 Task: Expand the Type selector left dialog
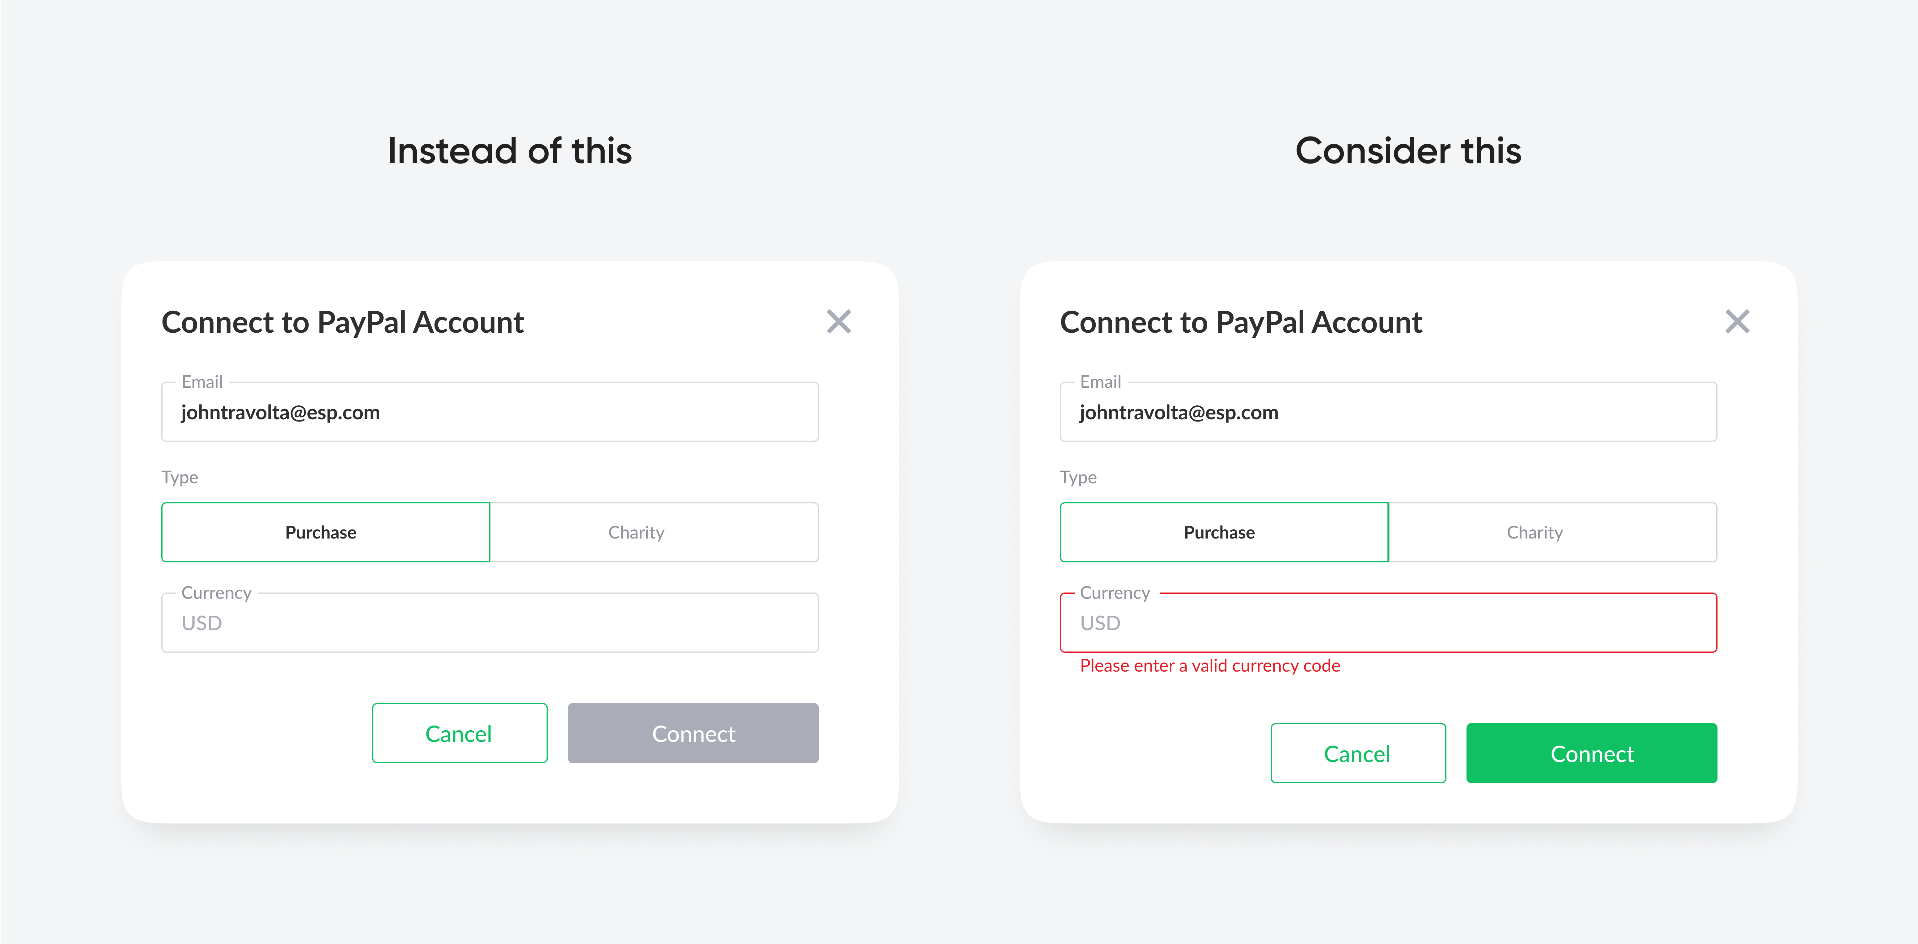pyautogui.click(x=489, y=532)
